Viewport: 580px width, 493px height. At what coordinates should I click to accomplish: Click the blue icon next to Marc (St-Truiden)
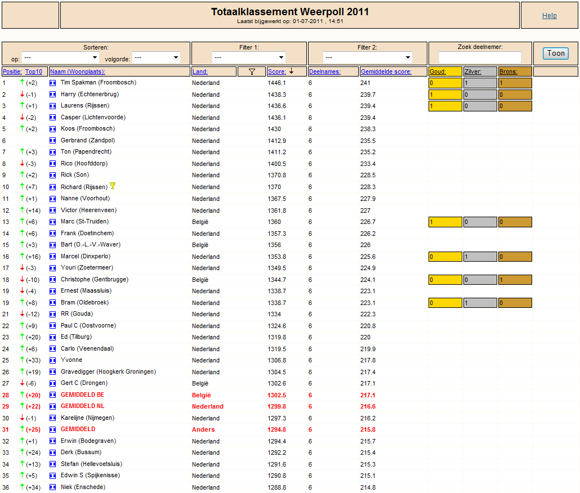(52, 222)
